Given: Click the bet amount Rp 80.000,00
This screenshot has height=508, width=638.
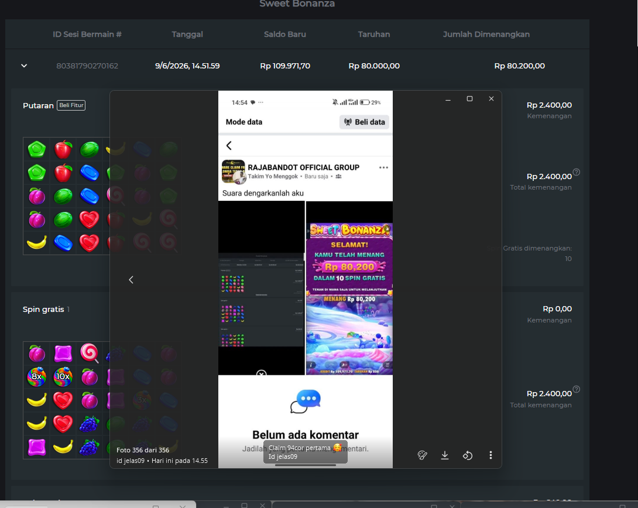Looking at the screenshot, I should coord(374,66).
